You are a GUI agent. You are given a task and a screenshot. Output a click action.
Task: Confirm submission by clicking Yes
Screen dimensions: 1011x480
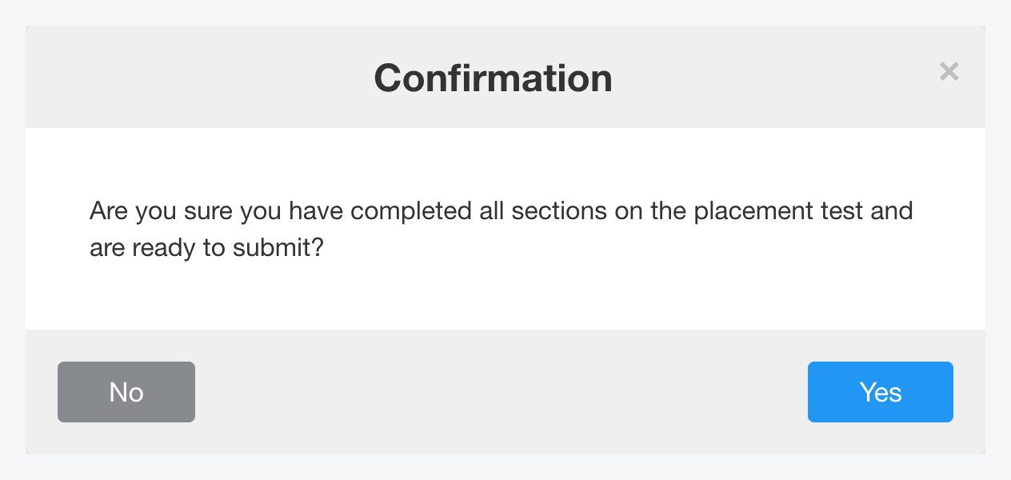[x=880, y=392]
